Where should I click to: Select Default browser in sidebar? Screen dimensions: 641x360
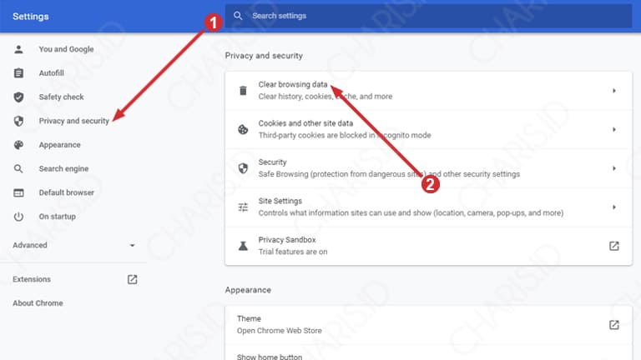coord(67,192)
